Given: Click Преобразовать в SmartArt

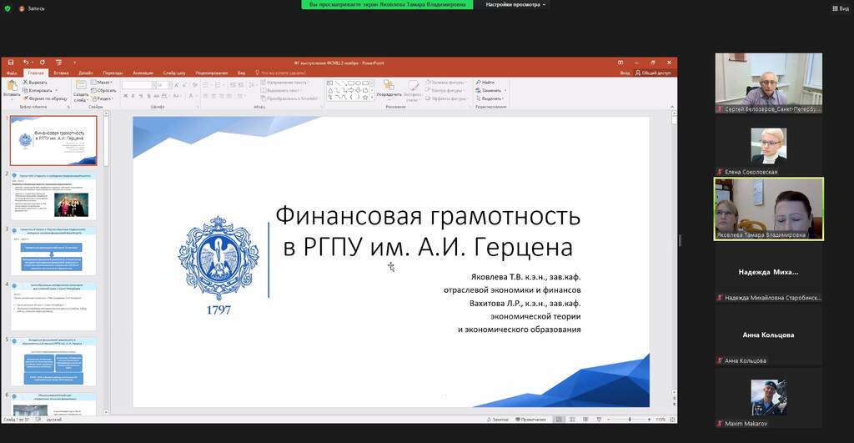Looking at the screenshot, I should pyautogui.click(x=289, y=98).
